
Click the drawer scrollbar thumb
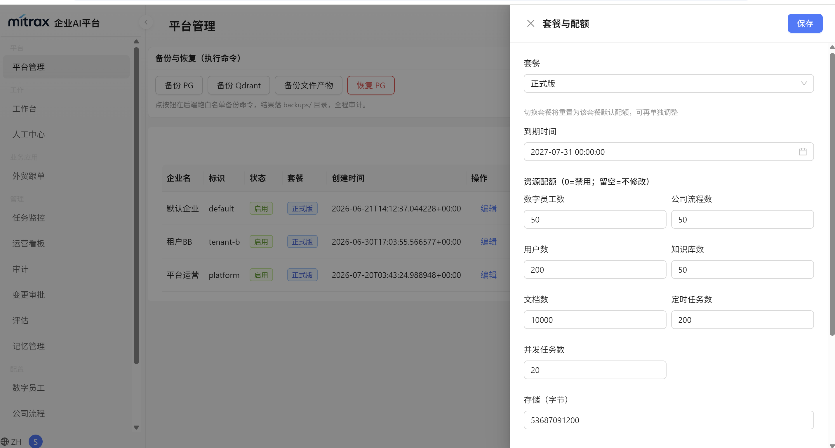[x=832, y=194]
